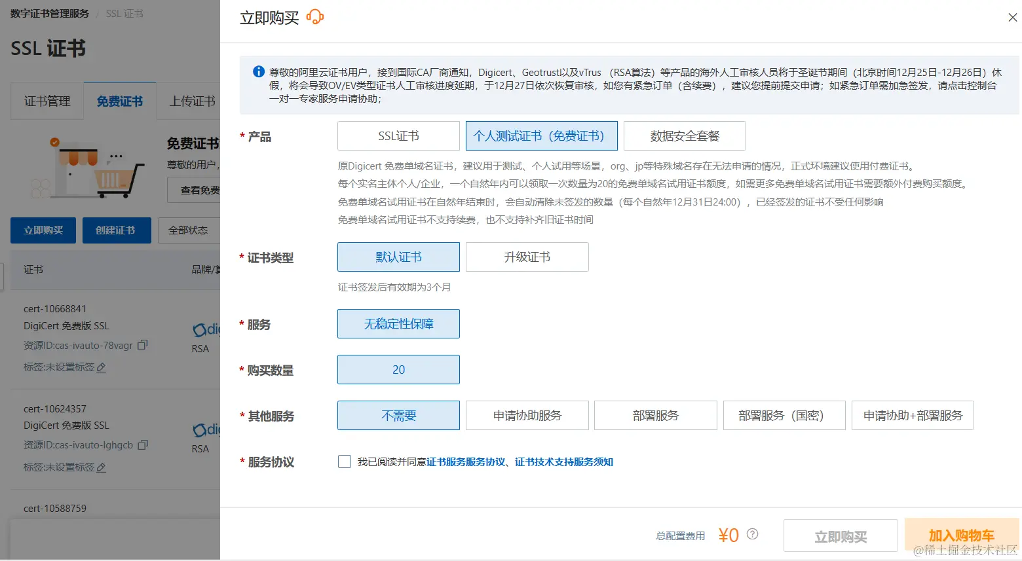Edit tags for cert-10668841

101,368
